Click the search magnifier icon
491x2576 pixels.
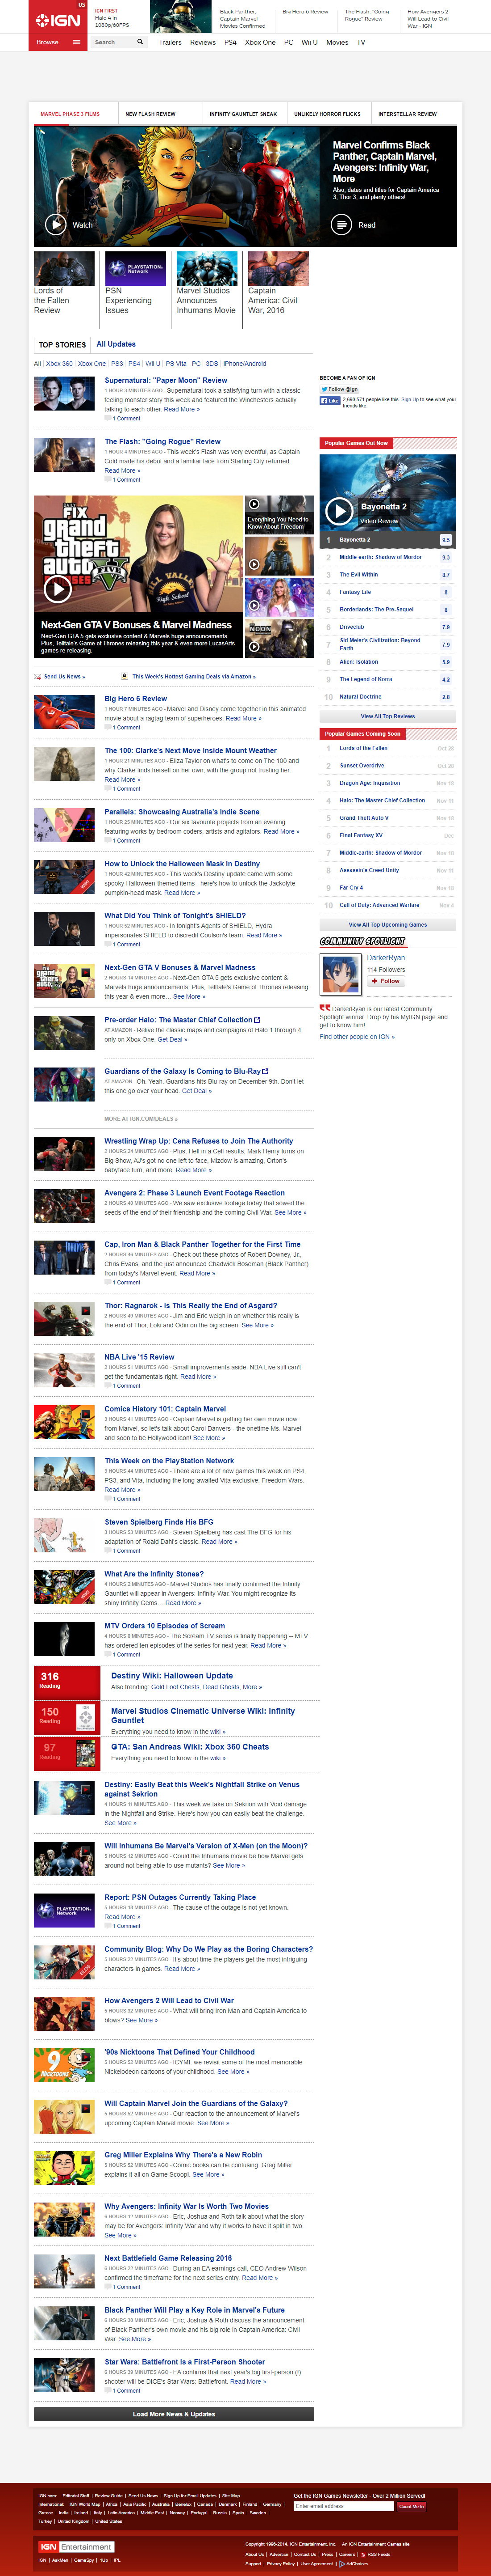click(x=140, y=42)
